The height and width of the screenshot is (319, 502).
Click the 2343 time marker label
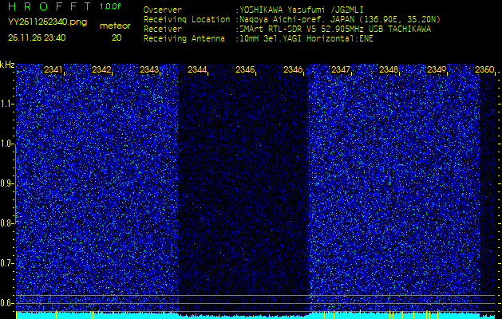[149, 69]
